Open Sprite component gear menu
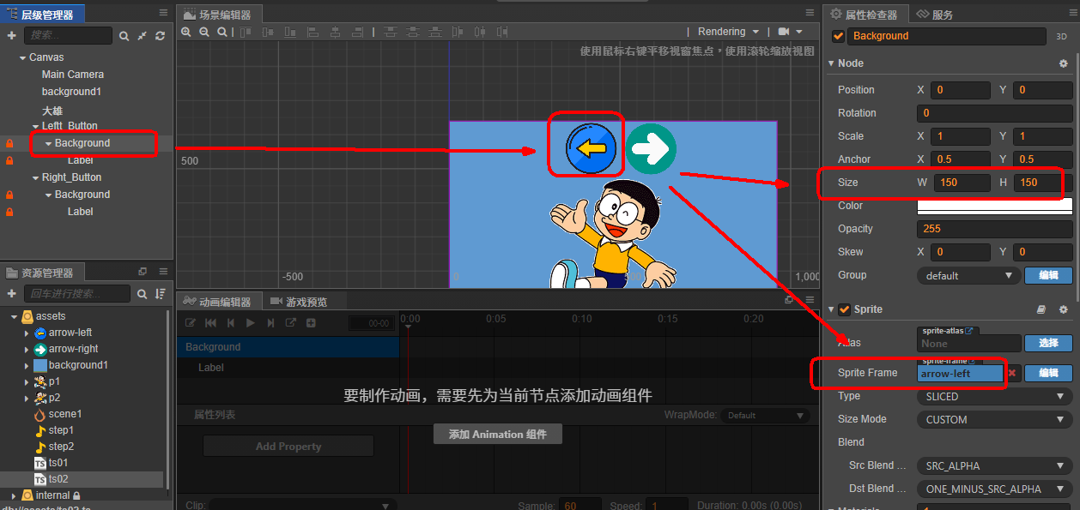 tap(1064, 309)
